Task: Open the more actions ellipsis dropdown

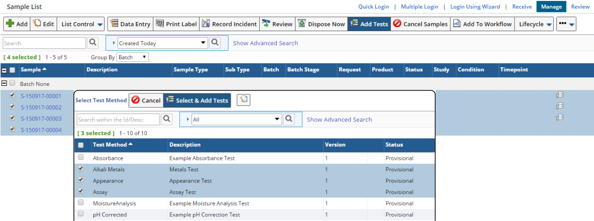Action: click(566, 24)
